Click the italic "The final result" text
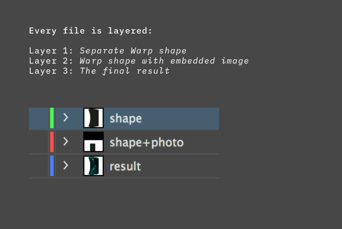The height and width of the screenshot is (229, 342). pyautogui.click(x=125, y=71)
